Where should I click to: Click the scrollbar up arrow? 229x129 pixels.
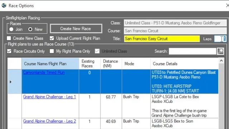coord(221,61)
